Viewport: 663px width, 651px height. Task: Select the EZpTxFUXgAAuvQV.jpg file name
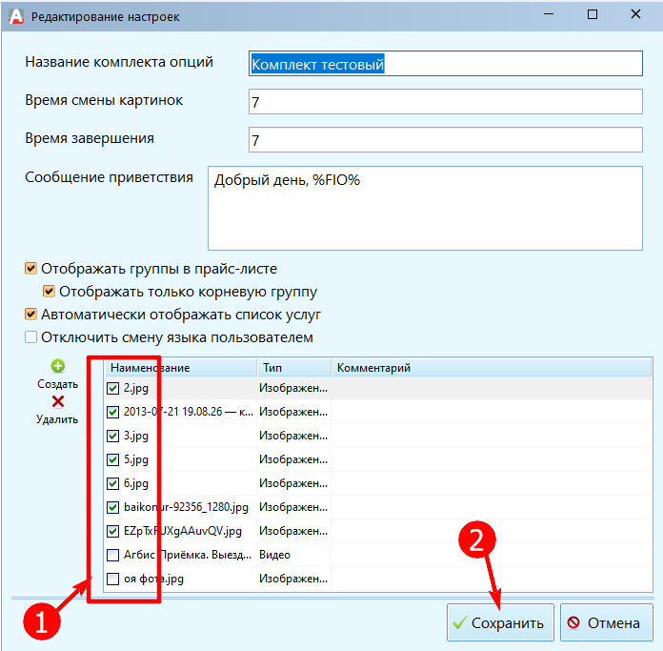click(183, 531)
